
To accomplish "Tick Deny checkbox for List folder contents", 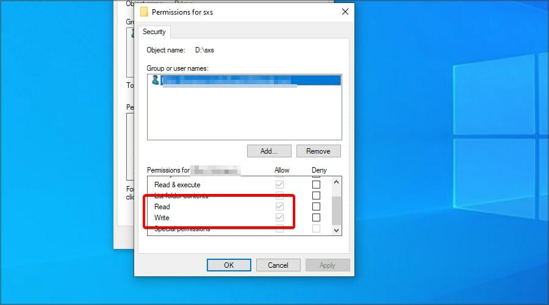I will [316, 195].
